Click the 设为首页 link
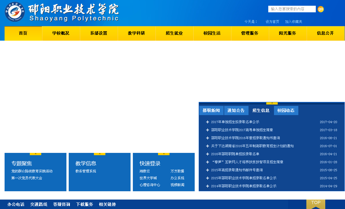This screenshot has height=209, width=345. pyautogui.click(x=272, y=22)
